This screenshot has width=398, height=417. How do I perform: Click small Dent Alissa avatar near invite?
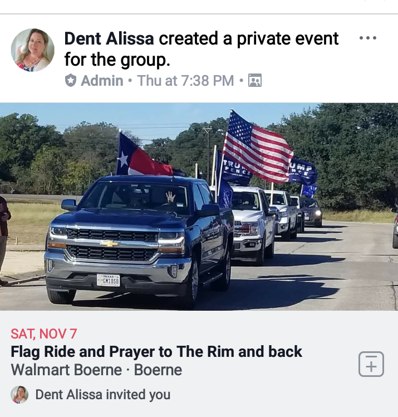19,395
